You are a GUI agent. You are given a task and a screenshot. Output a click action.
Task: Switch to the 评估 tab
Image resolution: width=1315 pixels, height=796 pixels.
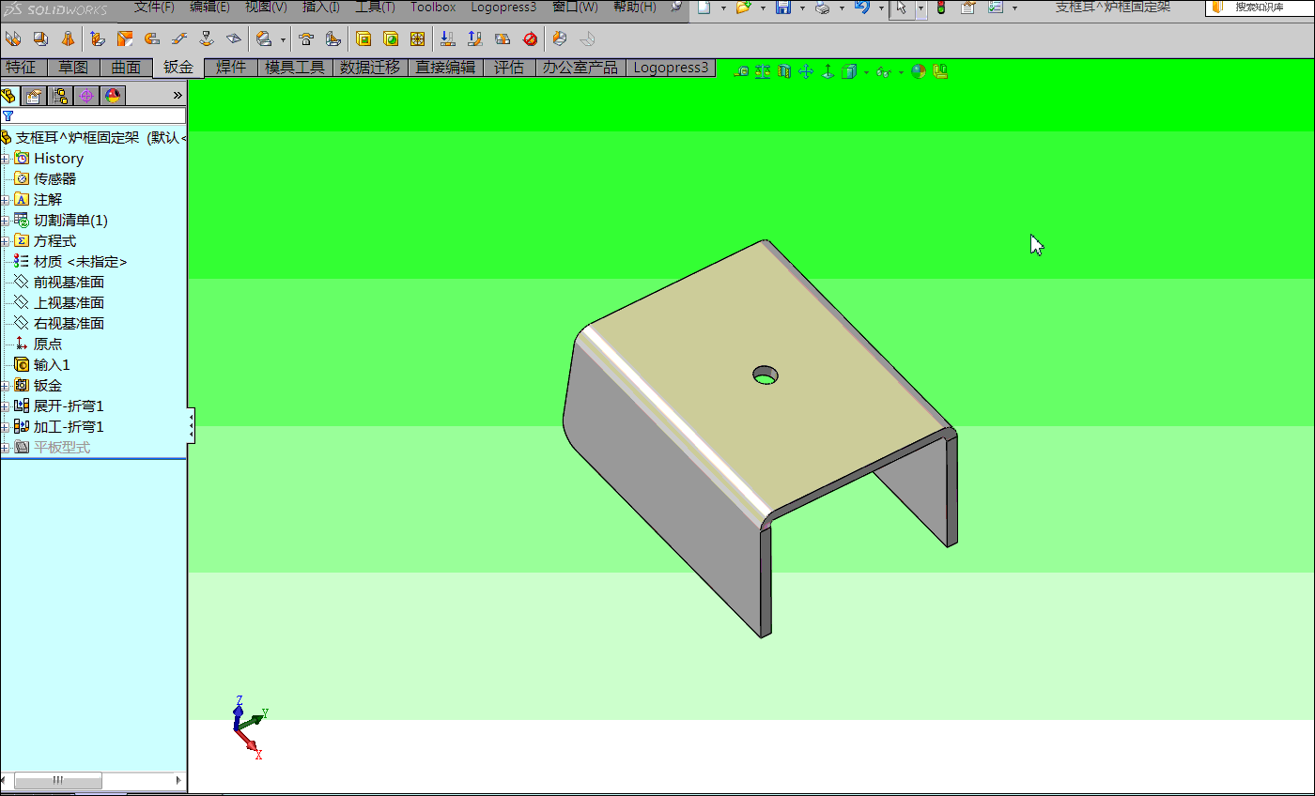point(509,68)
